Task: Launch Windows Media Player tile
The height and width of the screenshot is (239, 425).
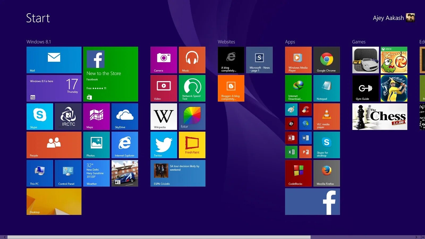Action: (x=298, y=60)
